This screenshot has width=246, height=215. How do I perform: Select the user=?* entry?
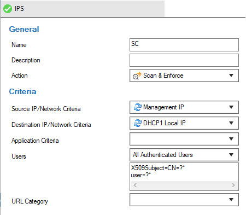[x=141, y=175]
